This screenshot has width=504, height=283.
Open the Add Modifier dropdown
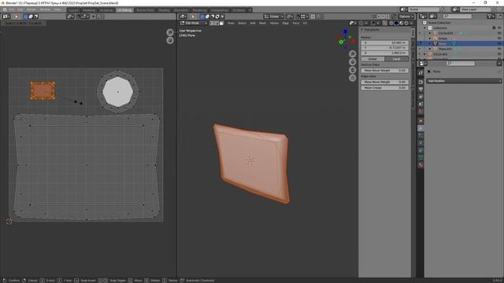point(464,81)
